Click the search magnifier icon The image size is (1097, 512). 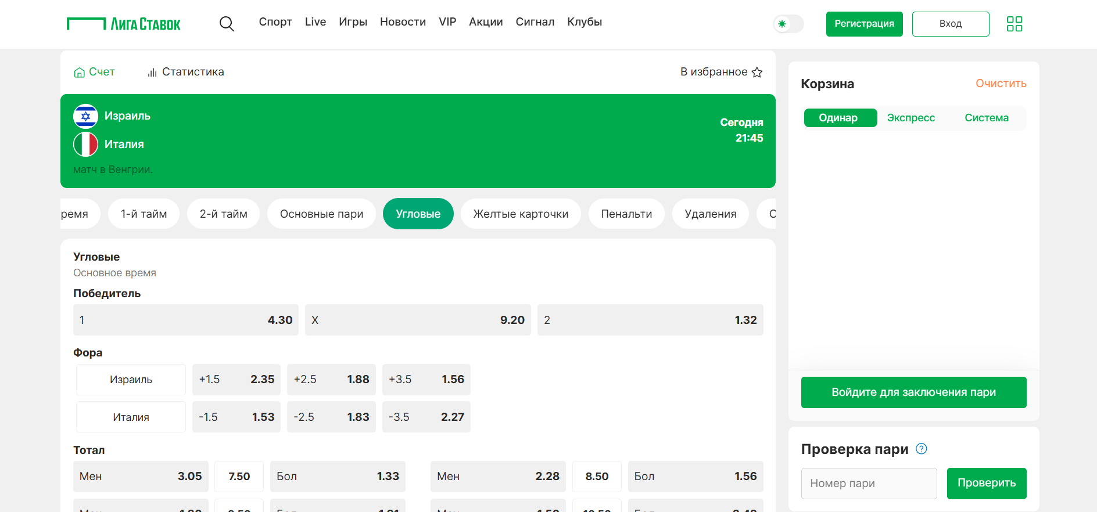pos(227,24)
